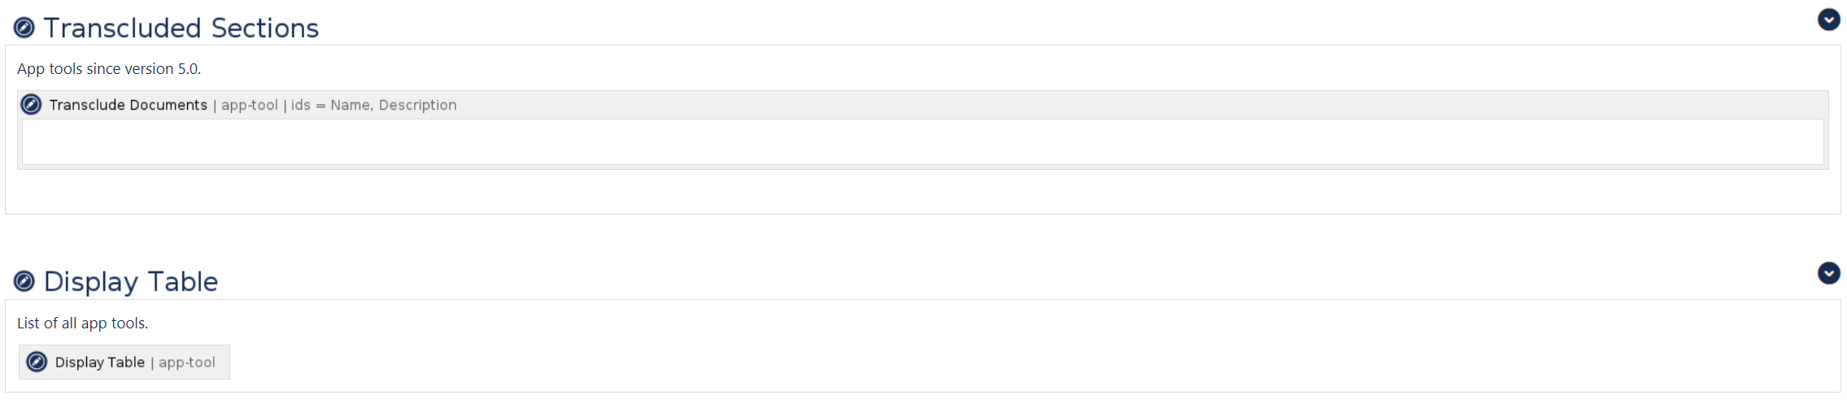Click app-tool text in Display Table button
Image resolution: width=1847 pixels, height=408 pixels.
187,362
